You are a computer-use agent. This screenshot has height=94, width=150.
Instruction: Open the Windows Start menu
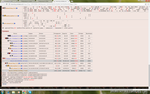pos(2,92)
